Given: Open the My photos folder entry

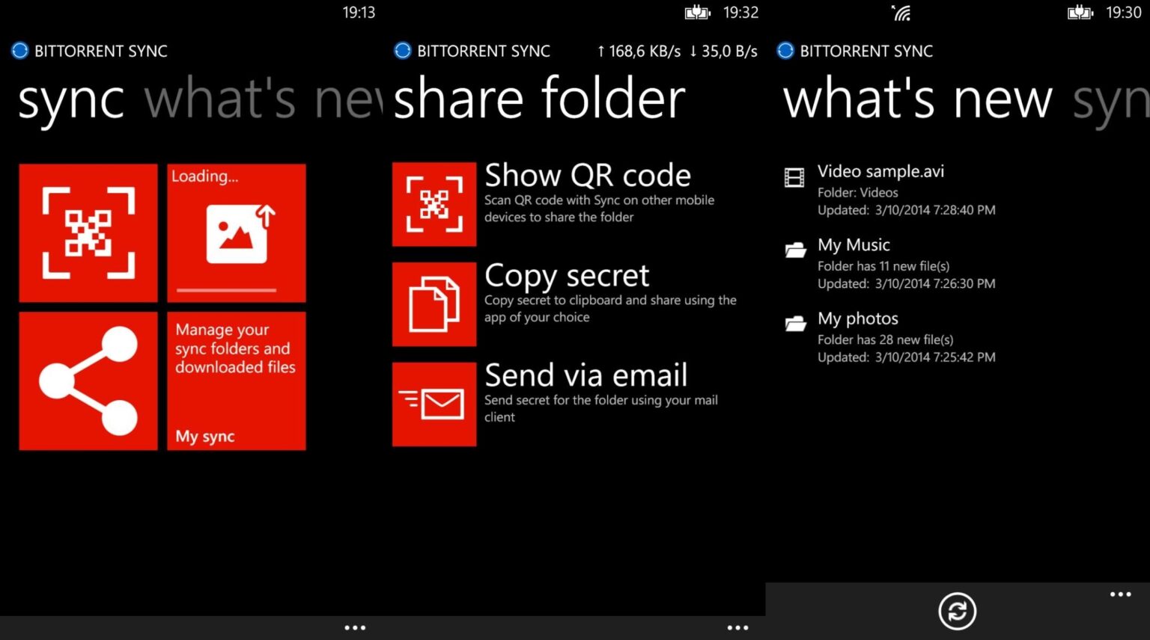Looking at the screenshot, I should [x=857, y=319].
